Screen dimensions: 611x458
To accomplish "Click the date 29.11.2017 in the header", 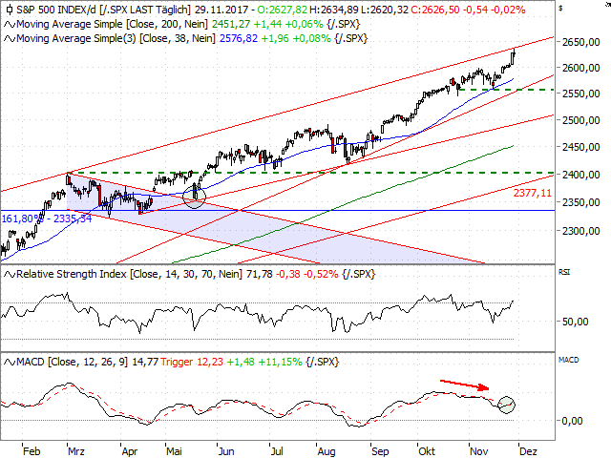I will pyautogui.click(x=221, y=10).
